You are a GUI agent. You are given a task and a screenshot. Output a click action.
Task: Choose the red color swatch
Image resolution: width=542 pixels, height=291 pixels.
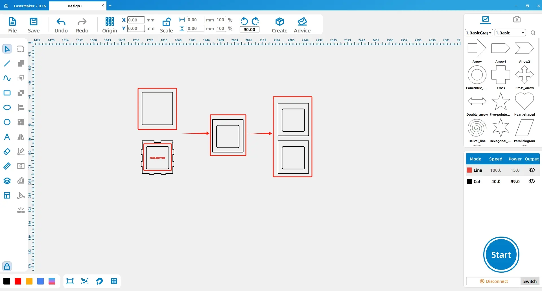click(18, 281)
